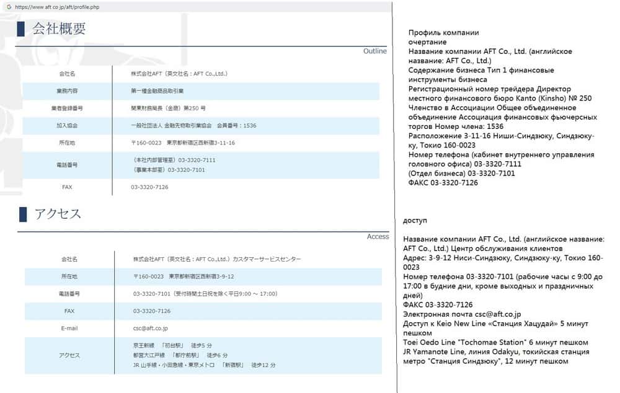This screenshot has height=393, width=620.
Task: Select the 第一種金融商品取引業 cell
Action: 157,91
